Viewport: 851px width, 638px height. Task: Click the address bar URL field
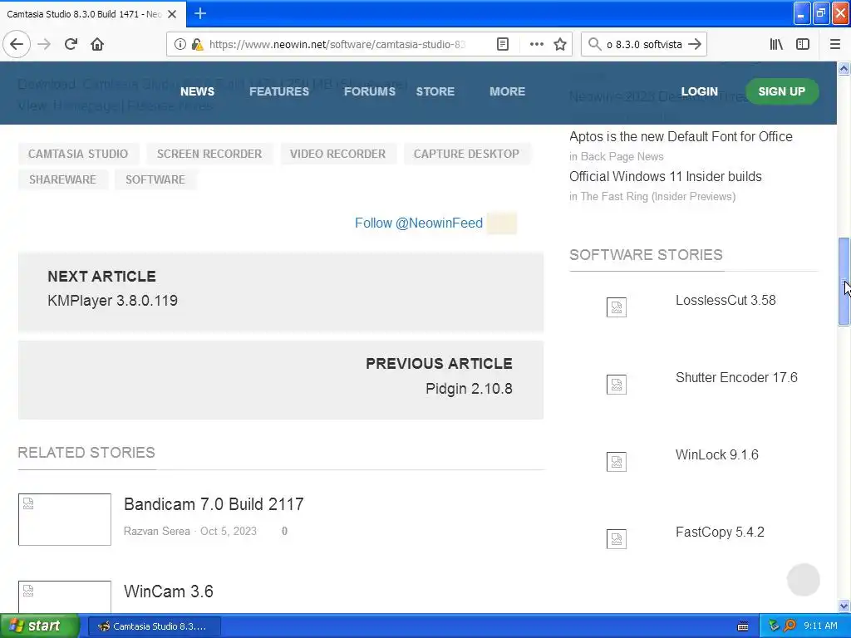[x=337, y=45]
